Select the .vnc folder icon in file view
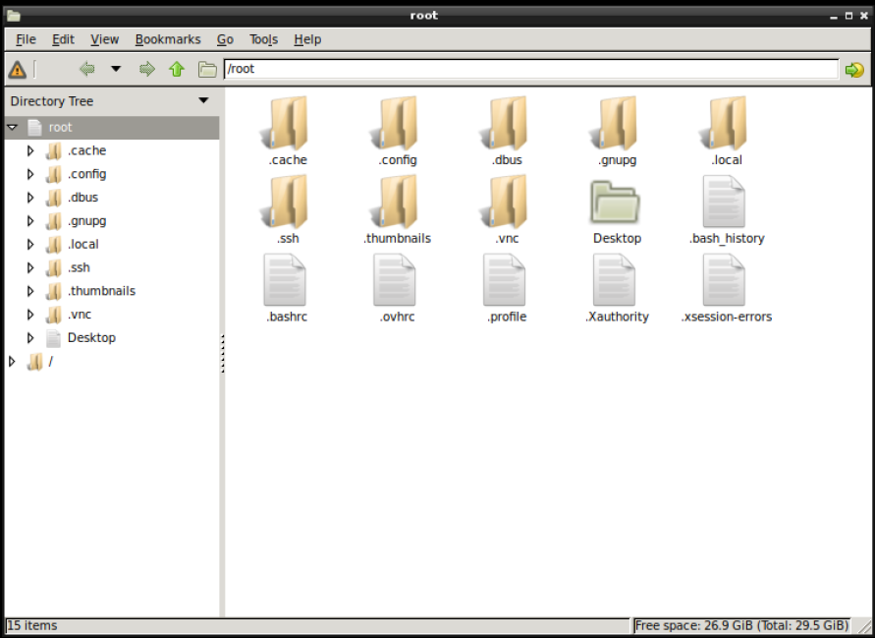875x638 pixels. (505, 202)
